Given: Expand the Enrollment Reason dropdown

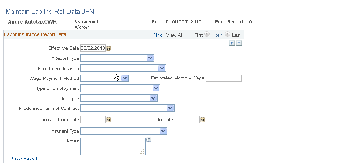Looking at the screenshot, I should coord(162,68).
